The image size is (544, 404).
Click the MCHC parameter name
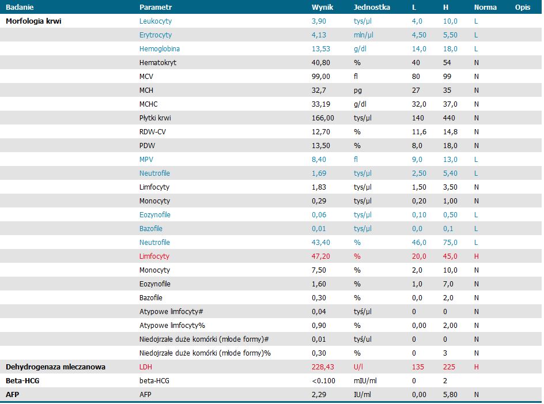click(x=149, y=104)
